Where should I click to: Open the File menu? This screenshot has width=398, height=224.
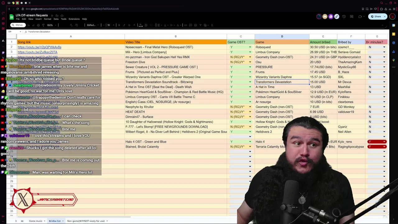point(18,19)
